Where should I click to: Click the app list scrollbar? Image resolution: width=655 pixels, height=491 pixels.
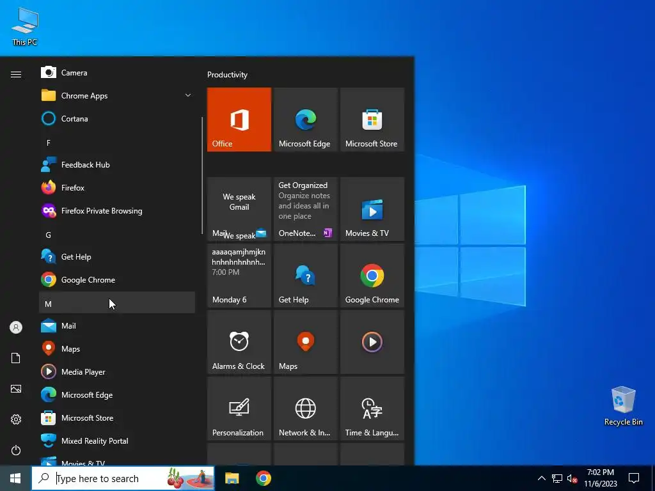(x=202, y=175)
